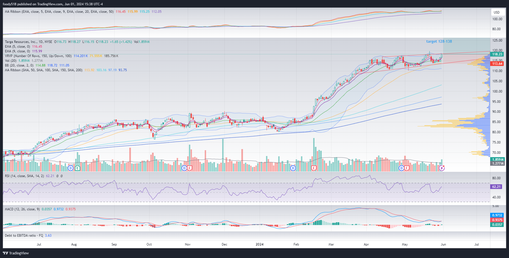Screen dimensions: 509x258
Task: Click the red 113.64 price axis label
Action: 497,64
